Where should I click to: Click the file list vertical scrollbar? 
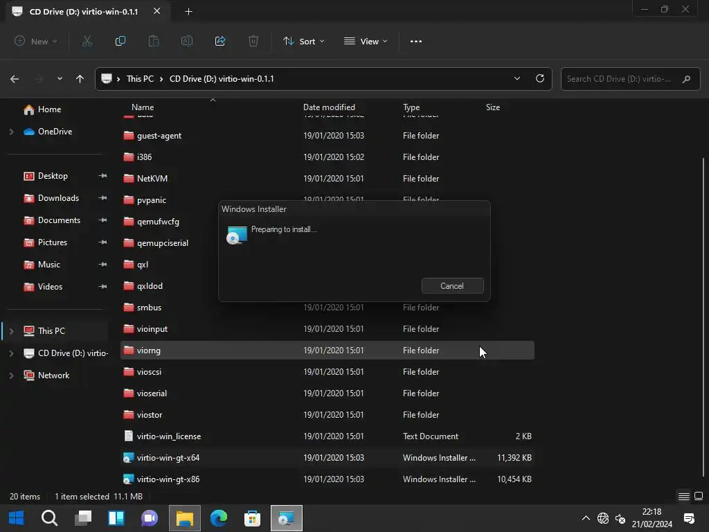(703, 317)
